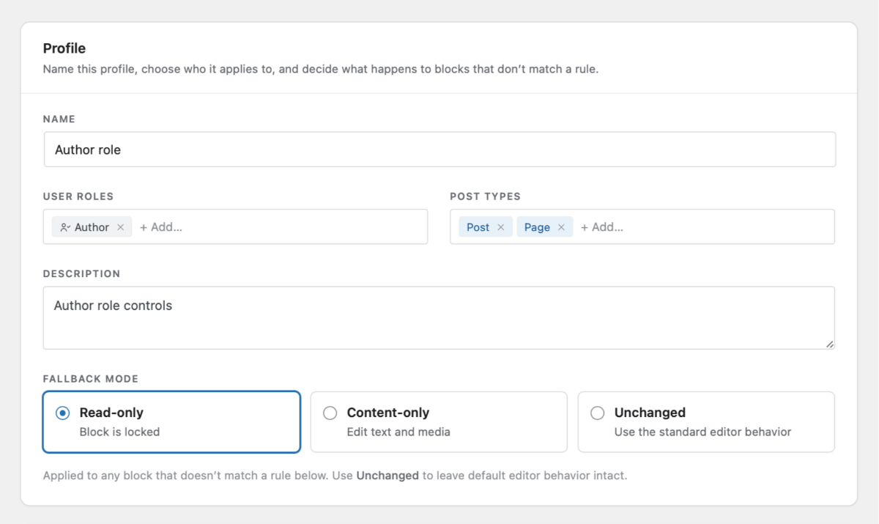Remove the Post type chip

click(x=501, y=227)
